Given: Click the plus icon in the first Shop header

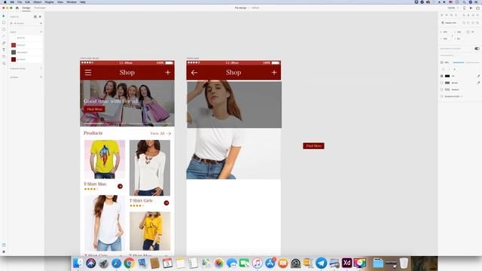Looking at the screenshot, I should pyautogui.click(x=167, y=72).
